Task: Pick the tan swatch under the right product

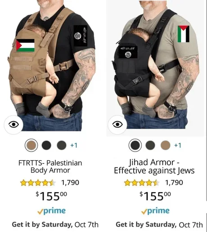Action: pos(166,145)
